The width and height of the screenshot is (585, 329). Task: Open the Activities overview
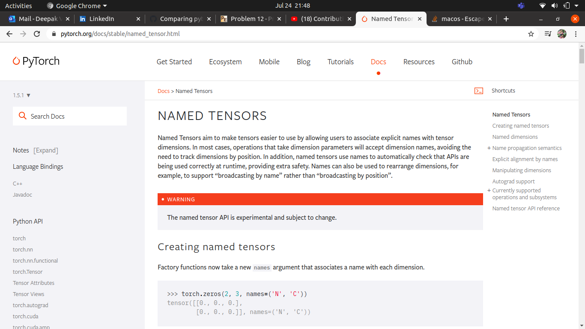(18, 6)
